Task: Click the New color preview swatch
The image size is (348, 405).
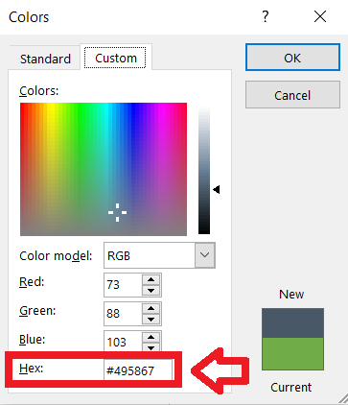Action: point(292,322)
